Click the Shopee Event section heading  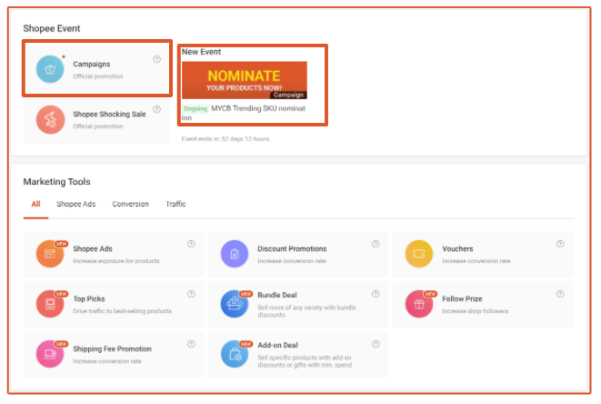tap(52, 28)
